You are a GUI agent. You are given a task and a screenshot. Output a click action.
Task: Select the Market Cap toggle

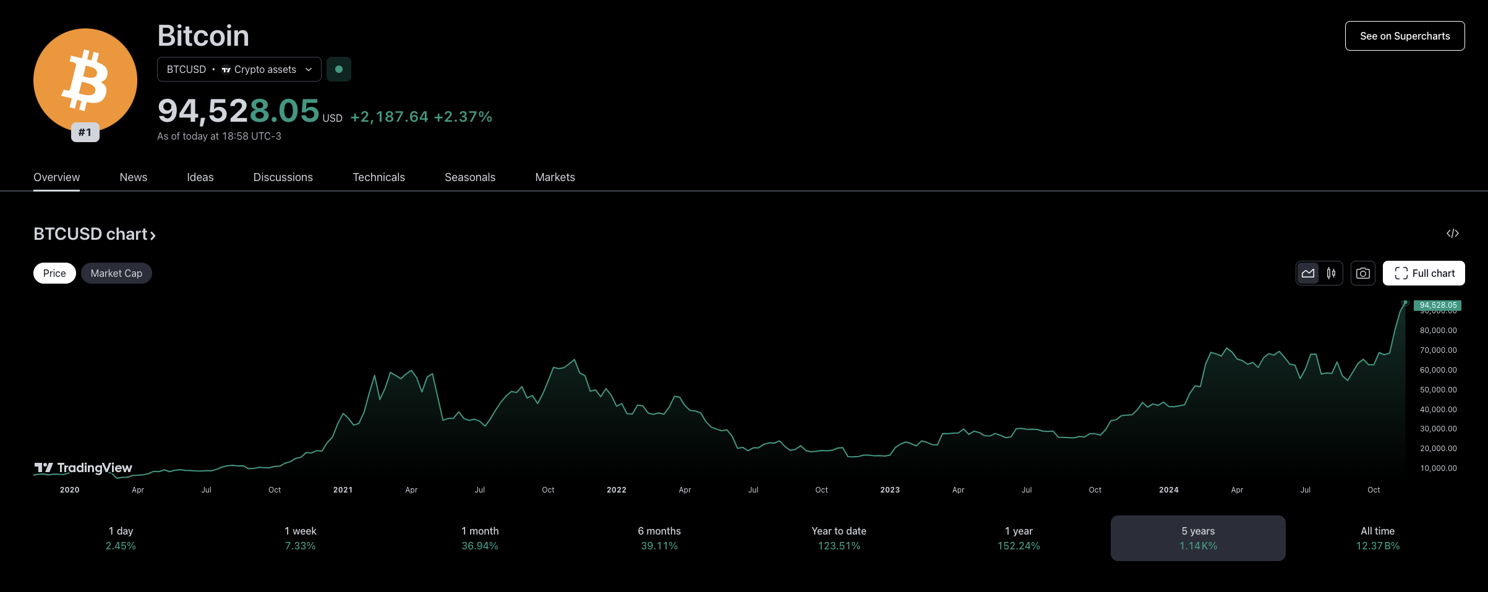point(116,273)
